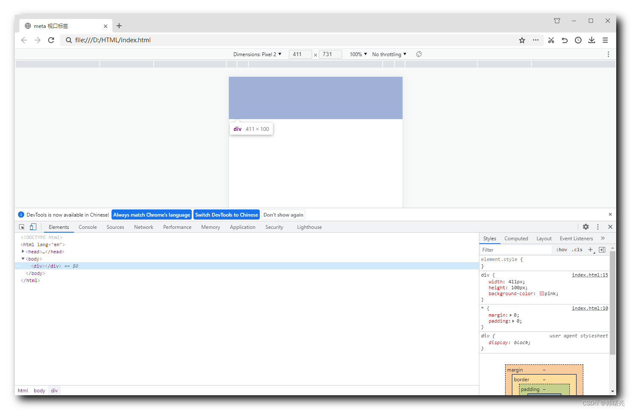The width and height of the screenshot is (631, 410).
Task: Open index.html:15 source link
Action: coord(590,275)
